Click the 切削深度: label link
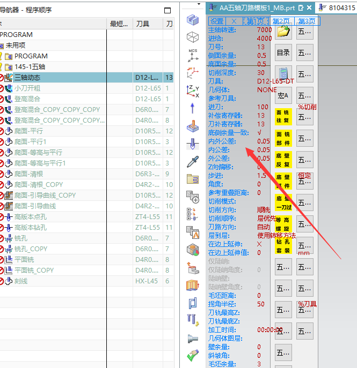357x368 pixels. click(x=222, y=73)
